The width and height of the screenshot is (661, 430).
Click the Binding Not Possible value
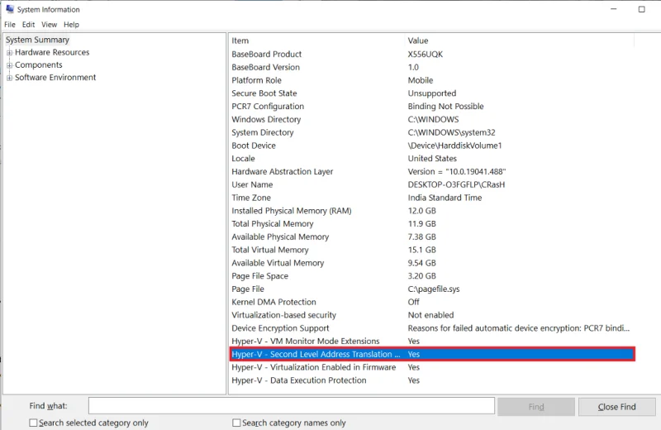tap(445, 107)
